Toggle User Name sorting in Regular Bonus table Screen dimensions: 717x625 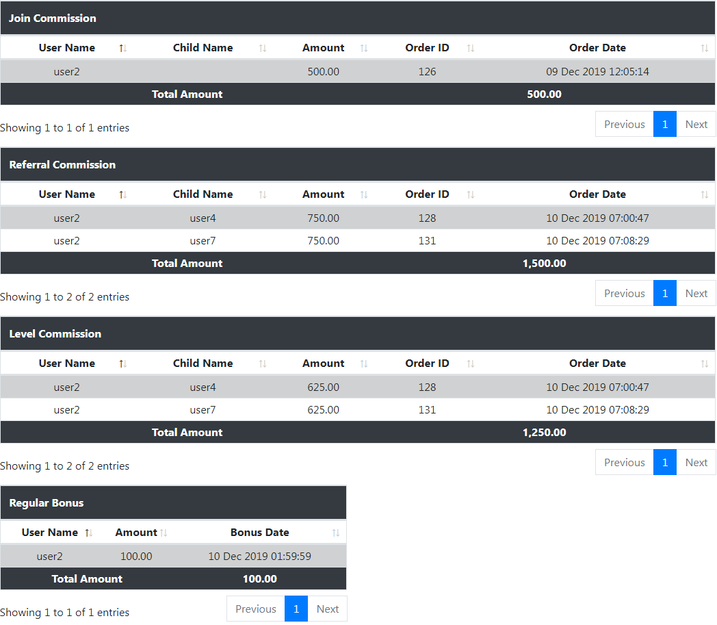pos(88,532)
